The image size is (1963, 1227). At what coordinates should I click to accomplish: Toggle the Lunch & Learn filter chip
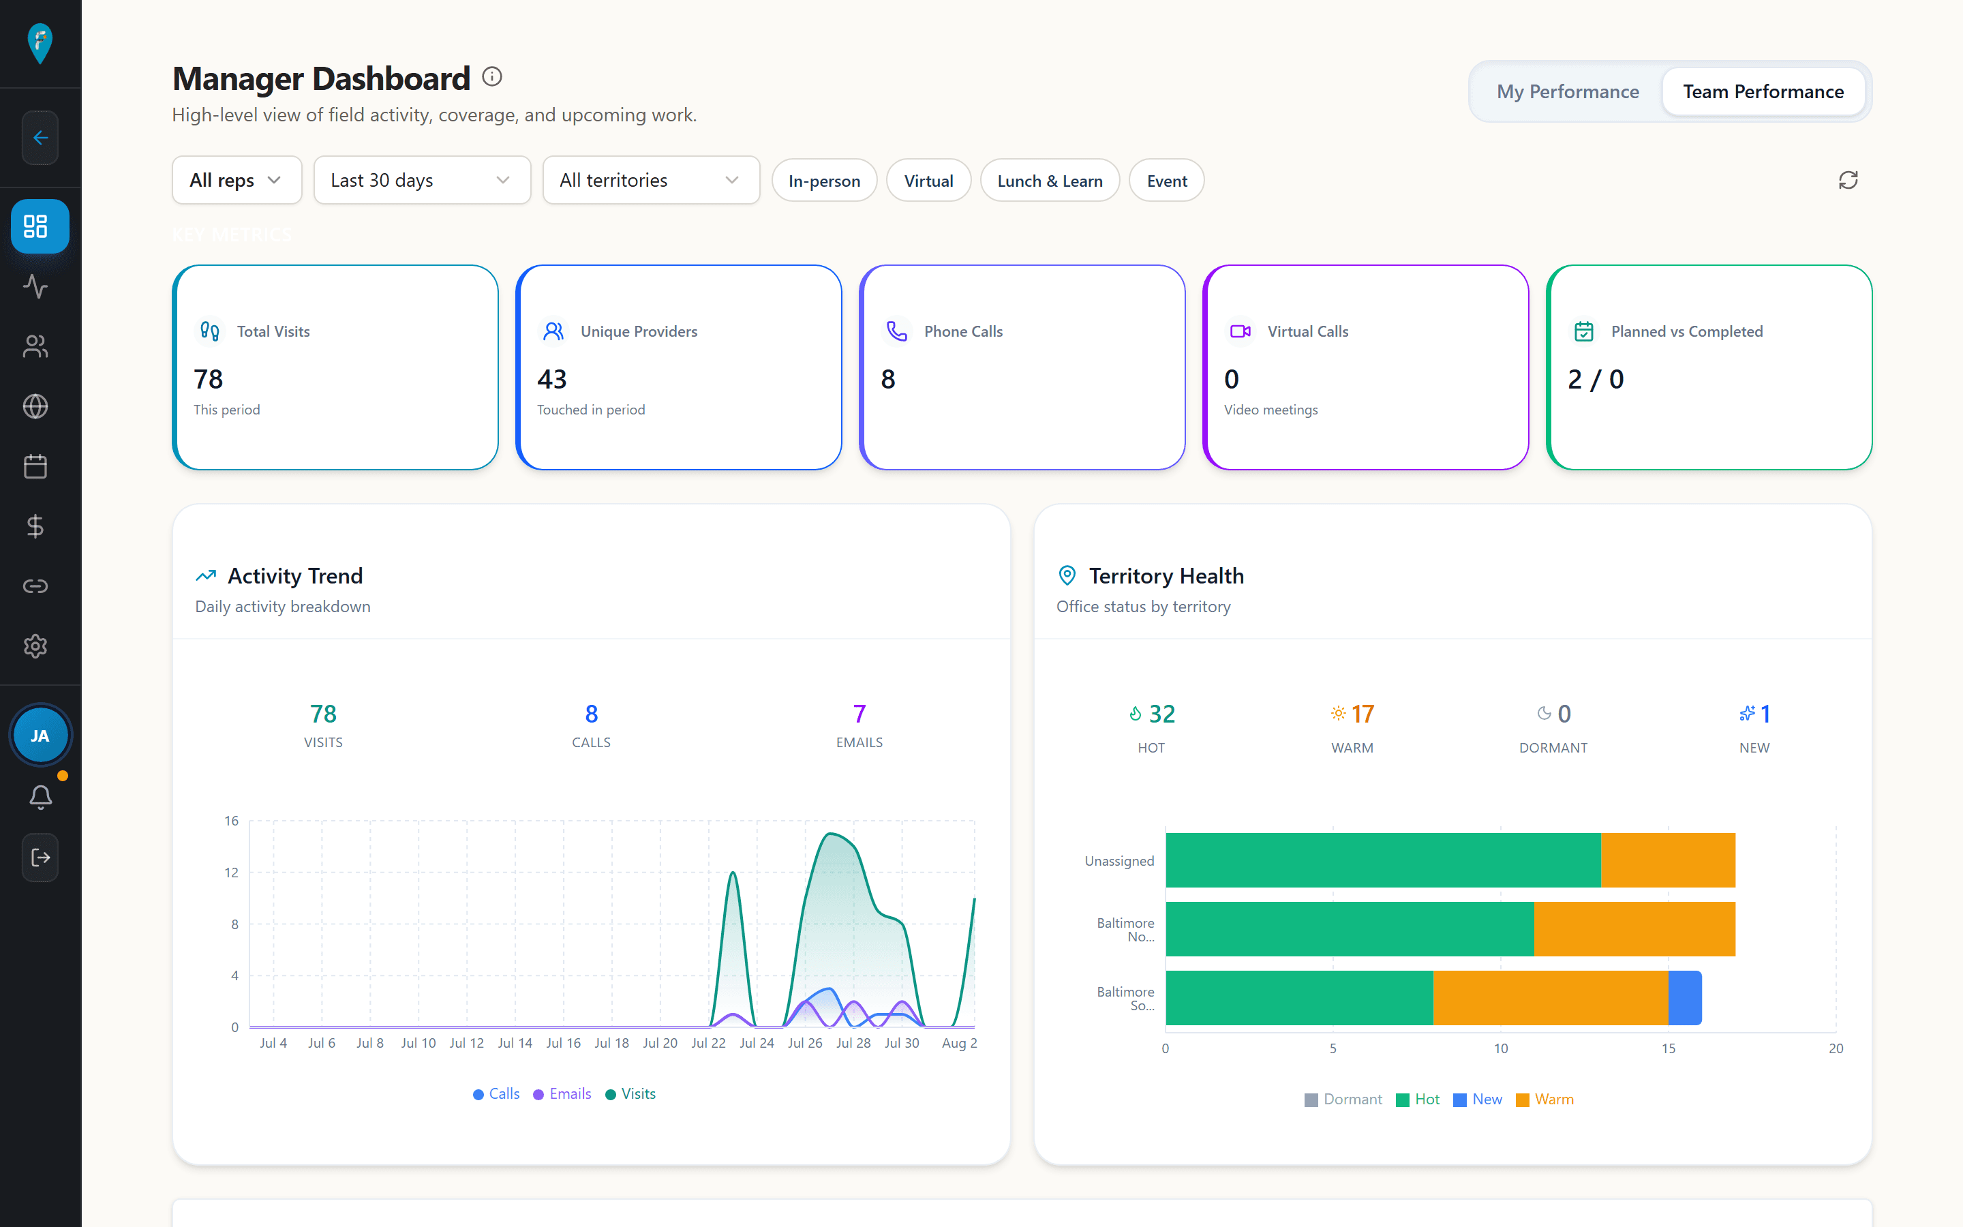[x=1050, y=180]
